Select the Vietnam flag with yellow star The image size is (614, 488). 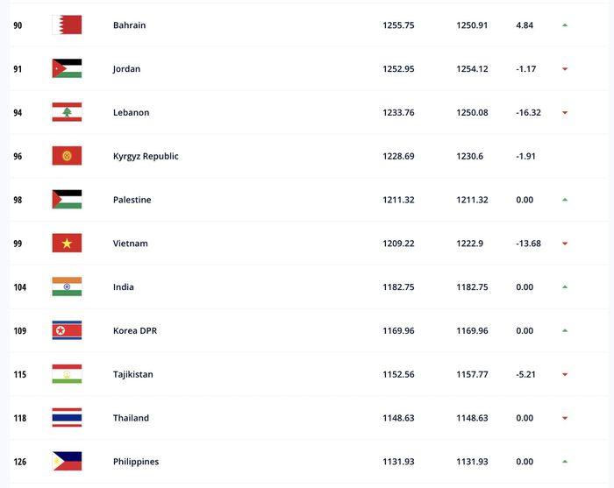pos(67,244)
